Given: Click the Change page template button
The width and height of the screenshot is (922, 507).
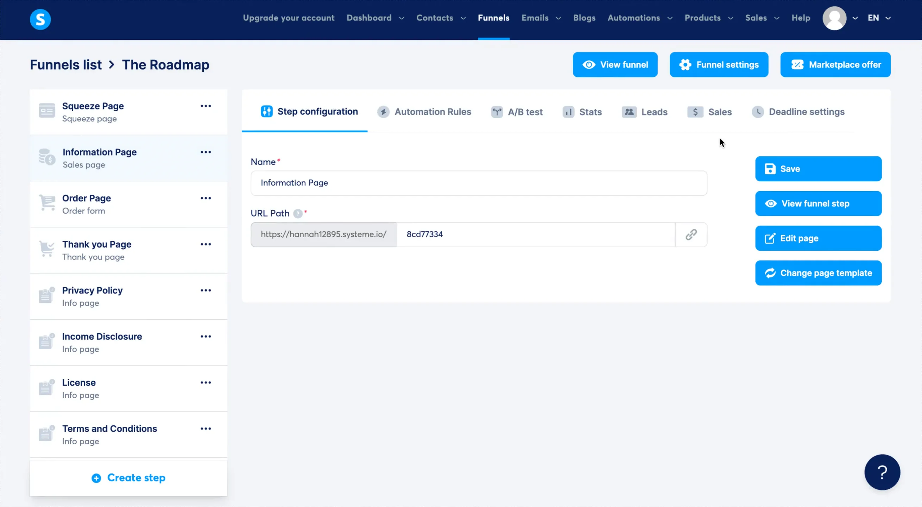Looking at the screenshot, I should 819,273.
